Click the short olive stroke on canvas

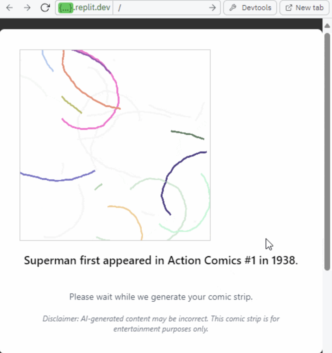(72, 105)
